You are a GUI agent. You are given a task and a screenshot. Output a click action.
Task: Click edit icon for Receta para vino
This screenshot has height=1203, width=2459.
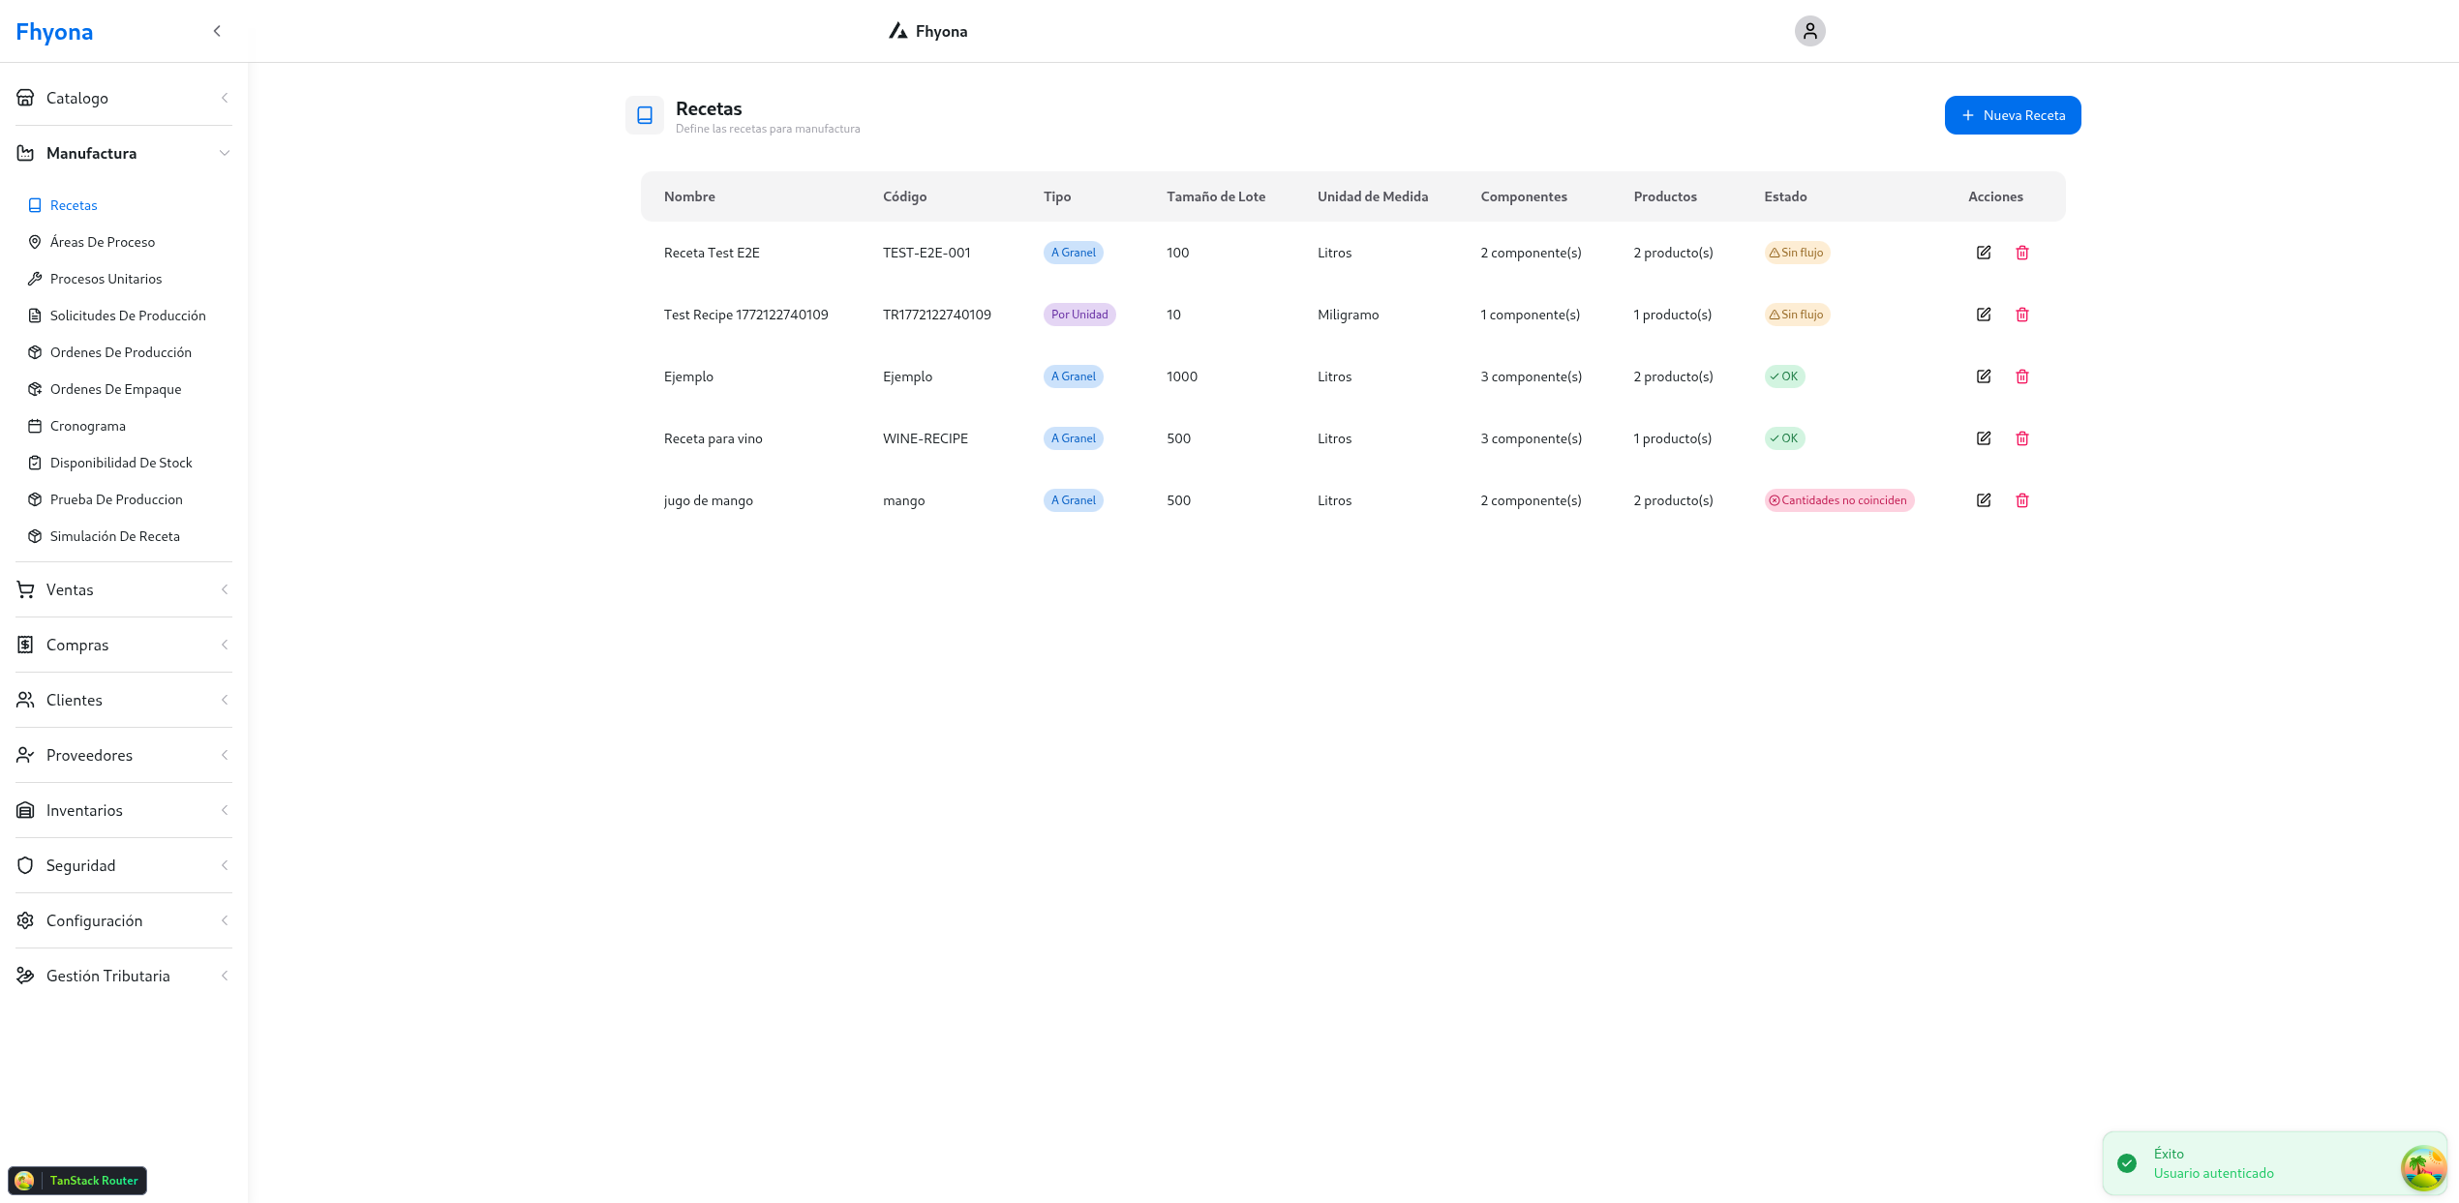pos(1984,438)
